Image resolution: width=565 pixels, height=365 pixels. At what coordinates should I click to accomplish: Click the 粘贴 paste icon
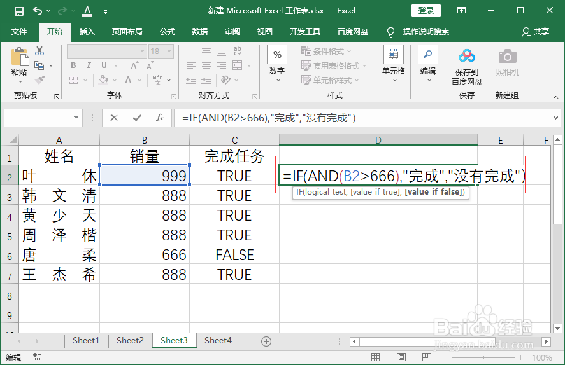point(19,57)
